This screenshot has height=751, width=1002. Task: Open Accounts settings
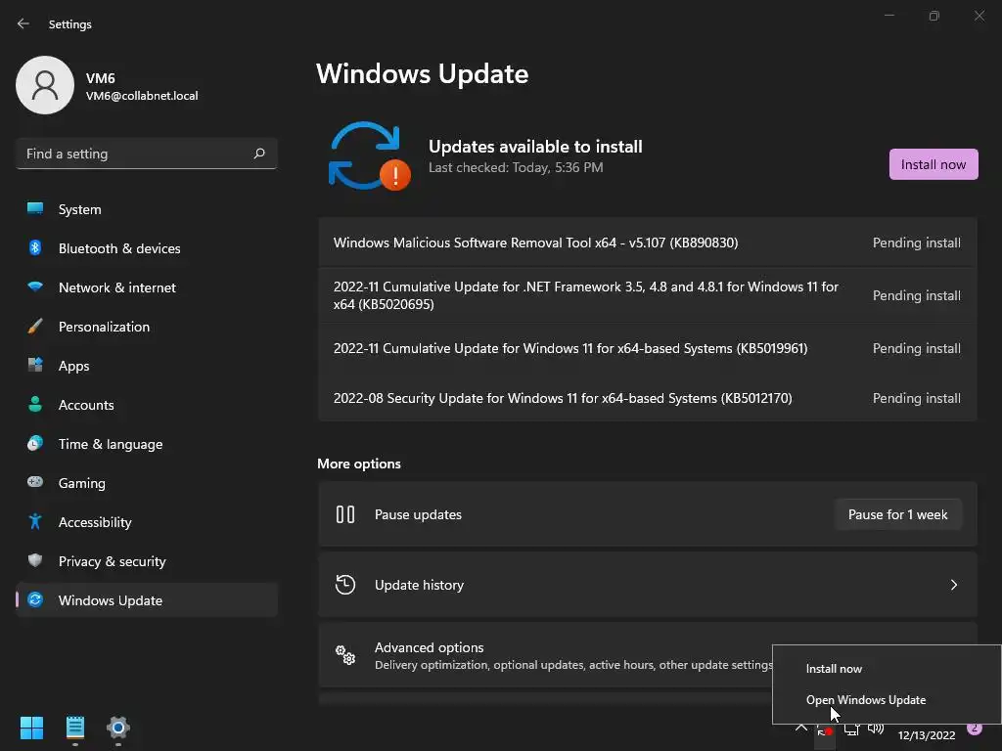tap(147, 405)
